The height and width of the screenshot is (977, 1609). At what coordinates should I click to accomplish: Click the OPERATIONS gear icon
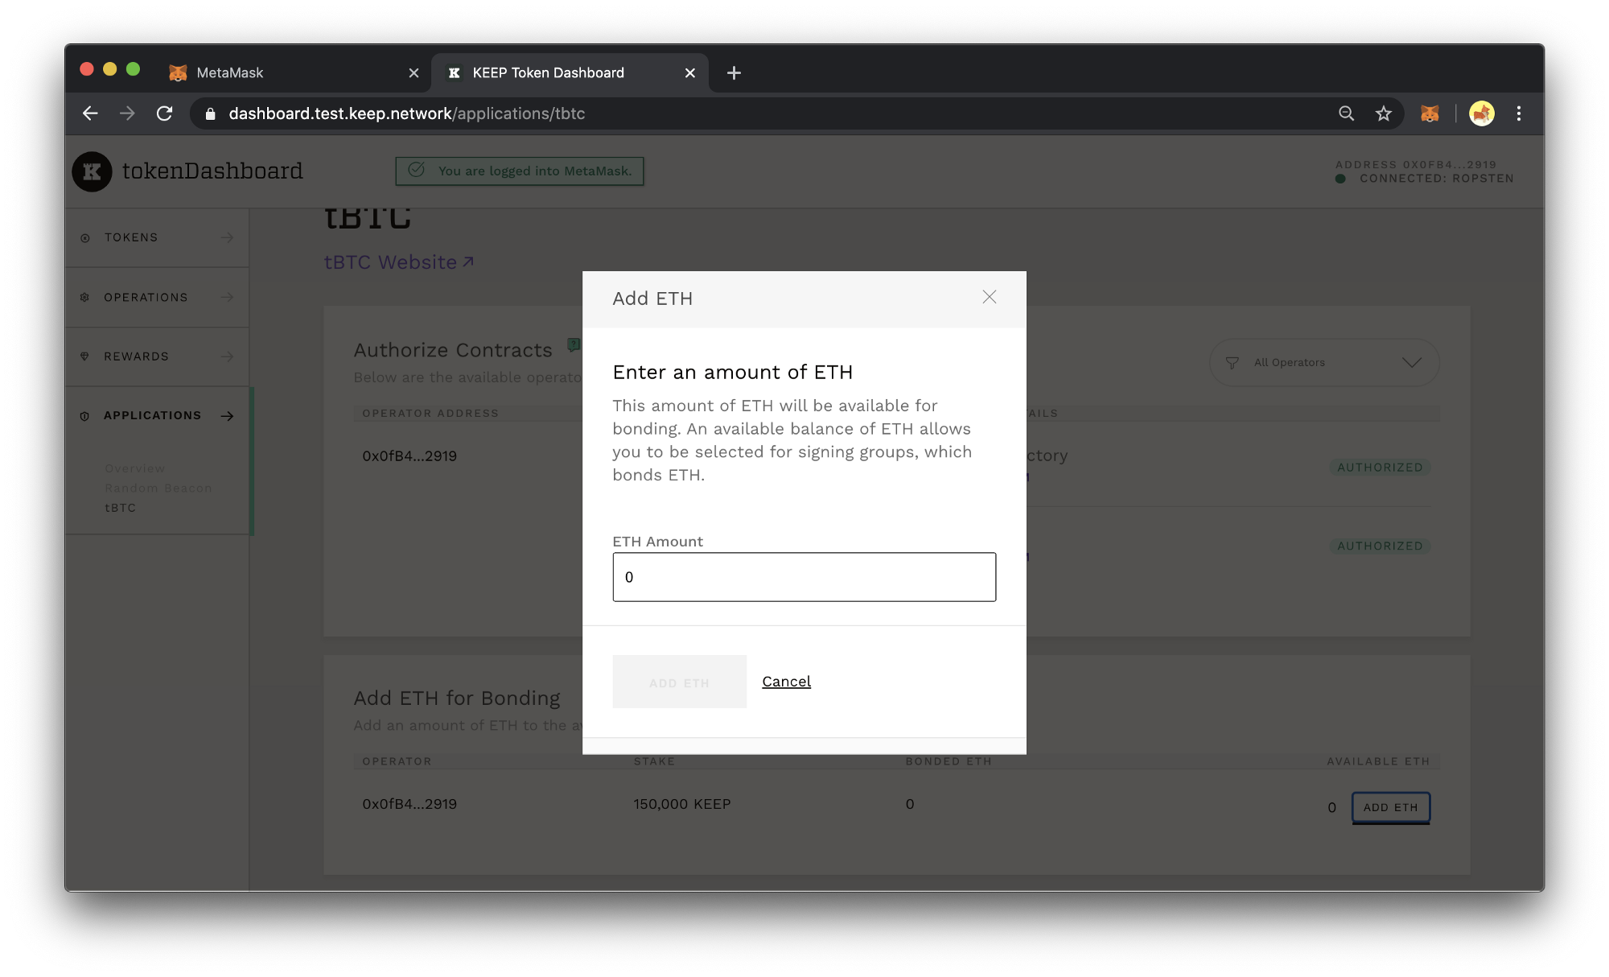point(84,297)
